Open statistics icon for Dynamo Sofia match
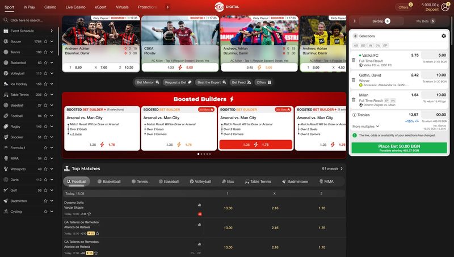The image size is (454, 257). click(199, 205)
